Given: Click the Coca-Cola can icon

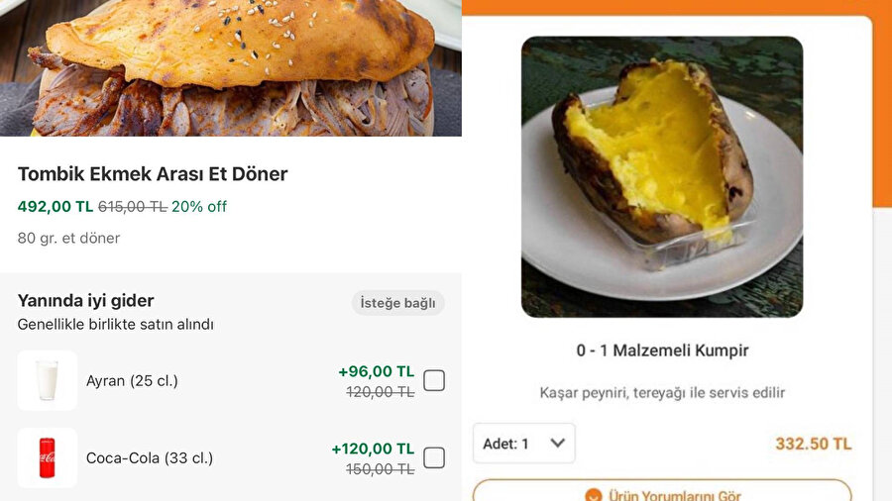Looking at the screenshot, I should point(47,458).
